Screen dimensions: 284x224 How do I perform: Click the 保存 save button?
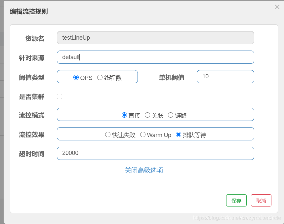point(236,200)
